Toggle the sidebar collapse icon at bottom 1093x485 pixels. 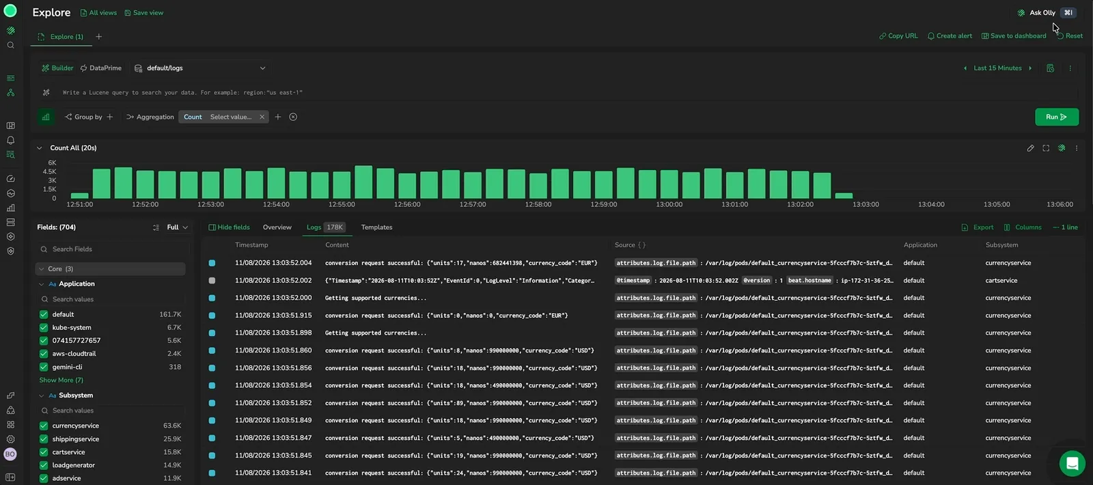click(10, 477)
